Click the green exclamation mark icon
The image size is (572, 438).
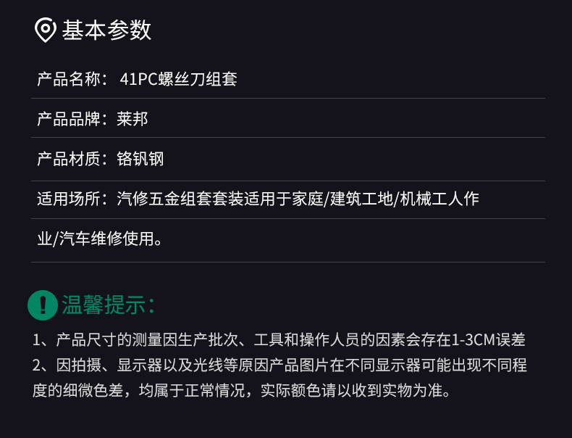click(42, 305)
